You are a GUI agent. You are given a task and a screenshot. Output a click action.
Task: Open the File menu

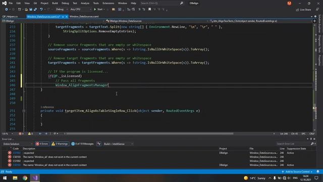[x=11, y=4]
